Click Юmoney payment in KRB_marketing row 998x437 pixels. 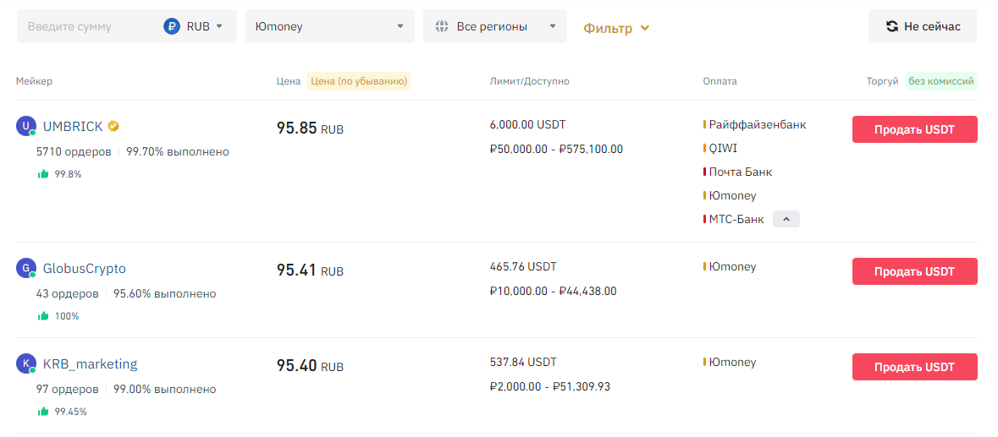tap(732, 362)
